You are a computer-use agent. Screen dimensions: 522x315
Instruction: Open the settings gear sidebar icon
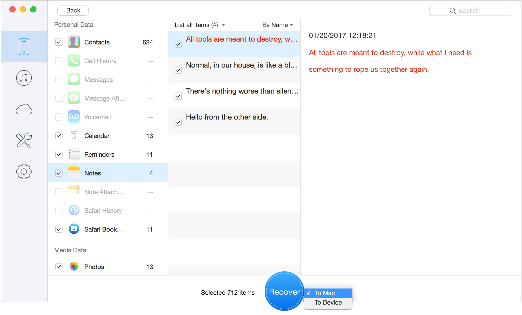pyautogui.click(x=24, y=172)
